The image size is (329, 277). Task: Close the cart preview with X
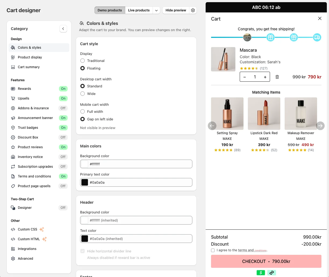pyautogui.click(x=320, y=18)
